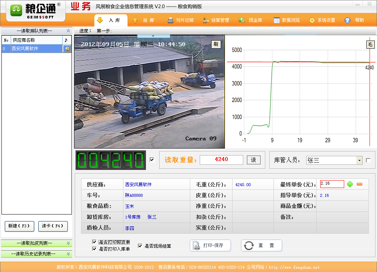
Task: Disable 是否现场结算 checkbox
Action: pos(140,246)
